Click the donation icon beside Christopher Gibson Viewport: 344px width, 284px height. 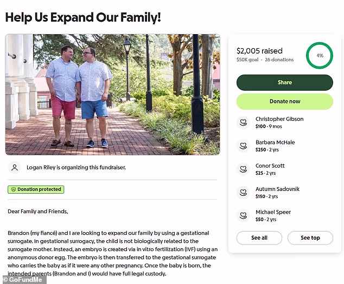click(x=244, y=122)
